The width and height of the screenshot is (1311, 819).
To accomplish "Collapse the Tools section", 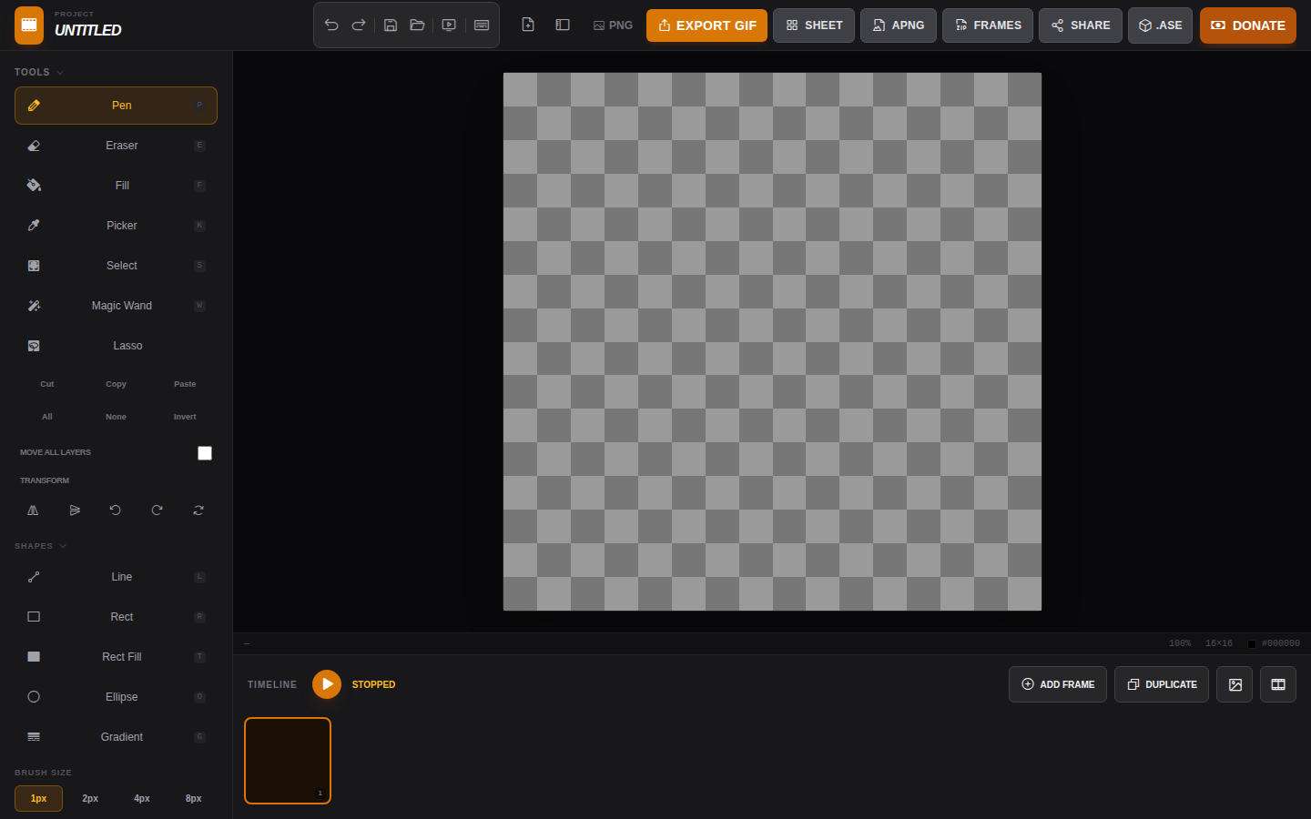I will click(x=39, y=72).
